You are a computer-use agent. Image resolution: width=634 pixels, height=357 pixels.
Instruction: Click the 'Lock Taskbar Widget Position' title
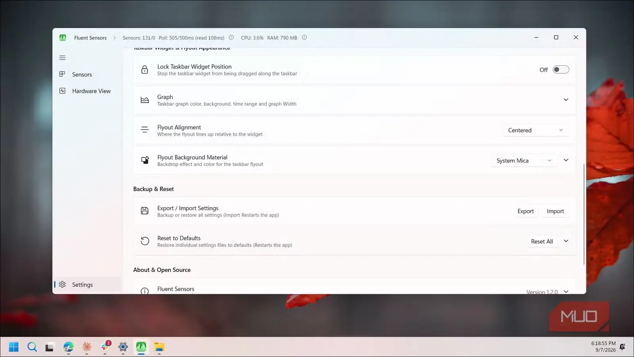(x=194, y=67)
